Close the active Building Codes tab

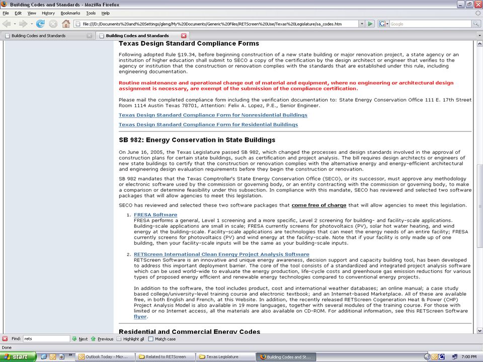pyautogui.click(x=184, y=36)
